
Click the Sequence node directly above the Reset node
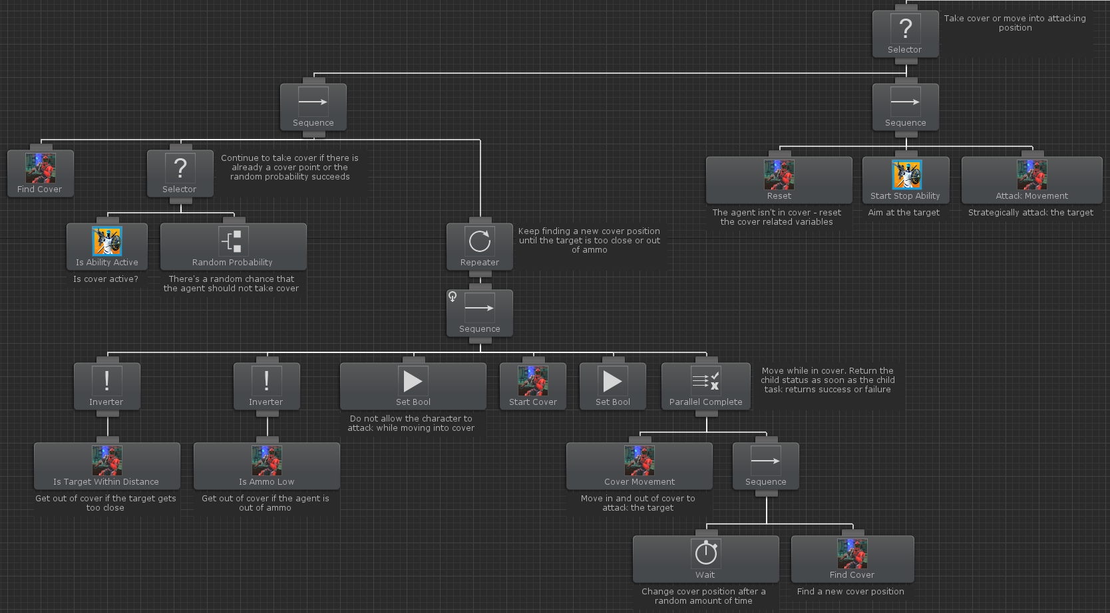click(905, 107)
